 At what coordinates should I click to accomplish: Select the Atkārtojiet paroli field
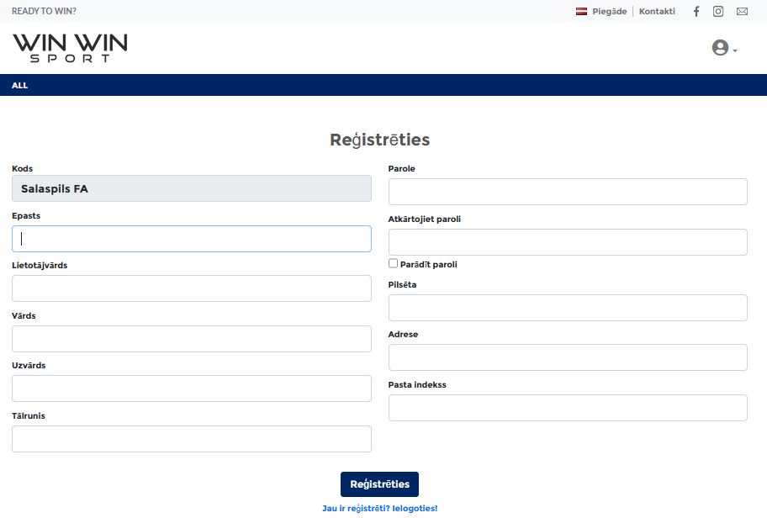pos(568,242)
